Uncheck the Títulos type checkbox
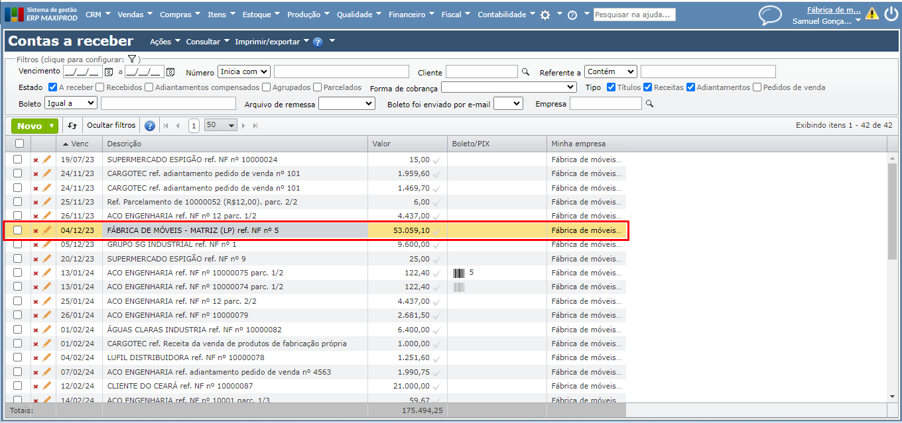The image size is (902, 423). tap(611, 87)
